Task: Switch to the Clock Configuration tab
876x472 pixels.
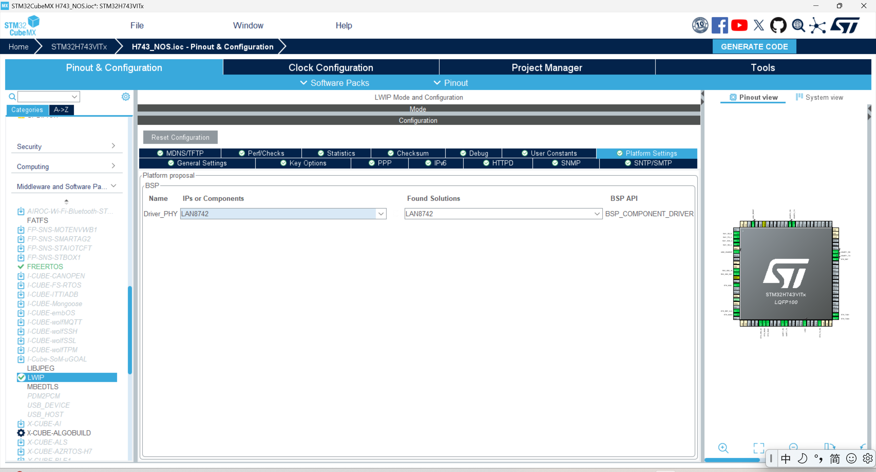Action: coord(331,67)
